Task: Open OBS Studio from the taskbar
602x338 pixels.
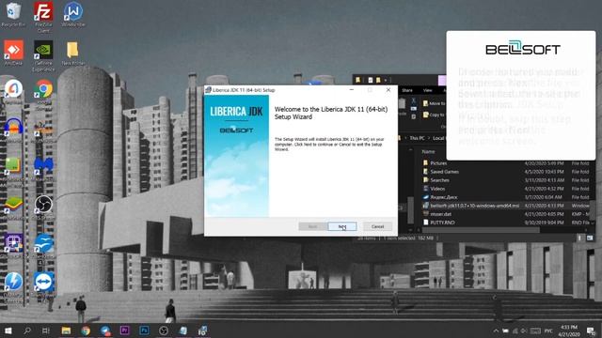Action: pyautogui.click(x=164, y=330)
